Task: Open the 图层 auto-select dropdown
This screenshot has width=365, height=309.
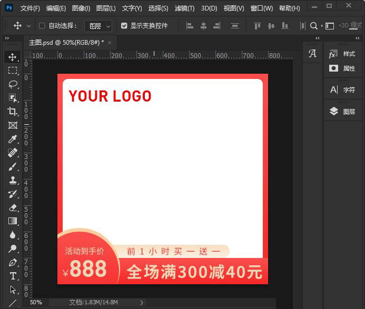Action: pos(98,26)
